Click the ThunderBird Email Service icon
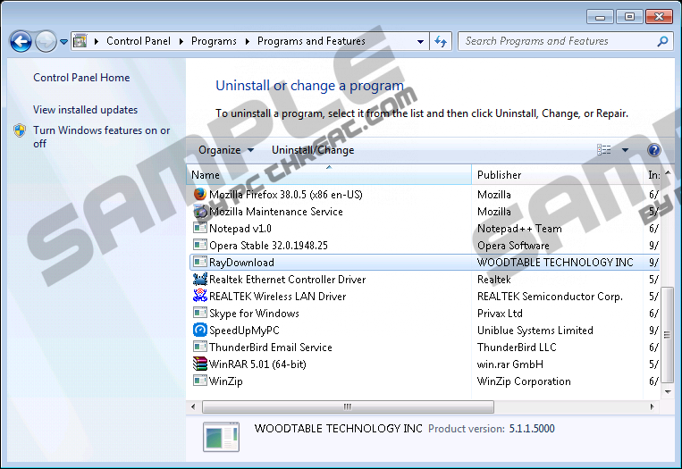 (x=200, y=347)
